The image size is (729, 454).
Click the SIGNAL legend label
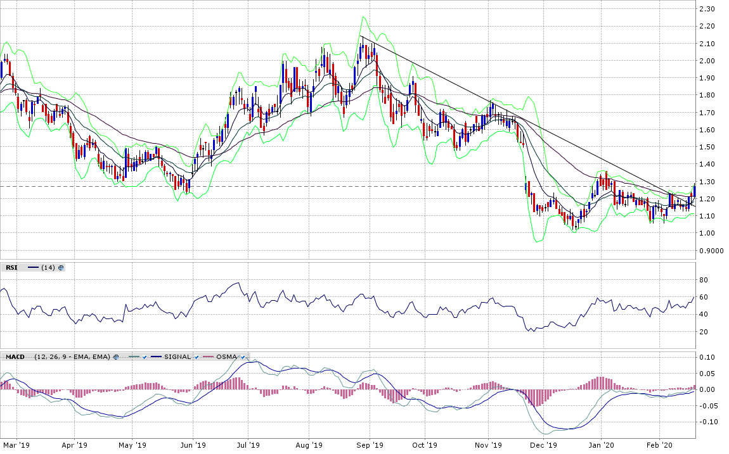tap(177, 357)
